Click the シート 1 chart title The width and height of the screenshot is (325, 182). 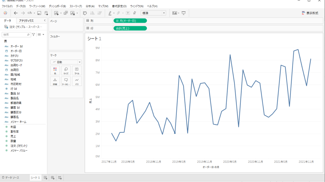94,39
